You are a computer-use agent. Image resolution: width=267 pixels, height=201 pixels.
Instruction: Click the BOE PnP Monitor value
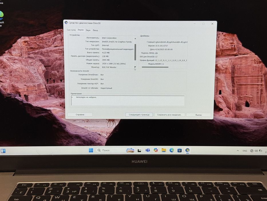pos(109,67)
